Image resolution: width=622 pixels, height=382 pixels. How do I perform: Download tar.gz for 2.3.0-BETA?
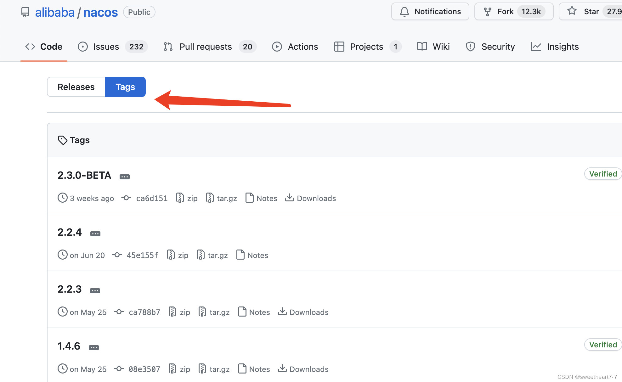(222, 198)
